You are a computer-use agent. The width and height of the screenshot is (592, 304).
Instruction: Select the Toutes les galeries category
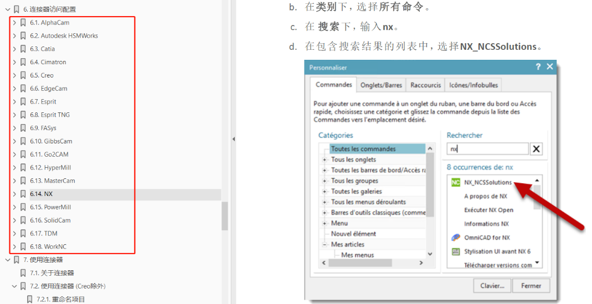point(357,192)
